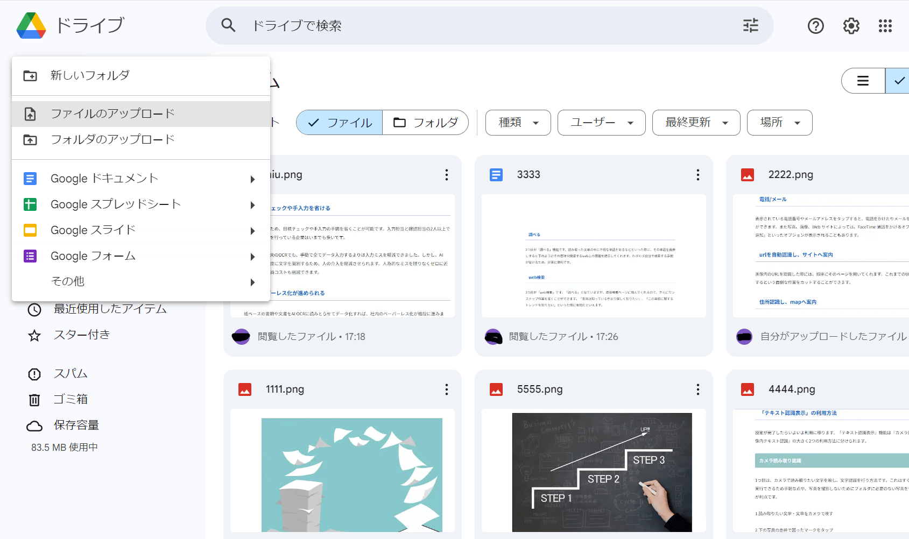Open 最近使用したアイテム in sidebar
The width and height of the screenshot is (909, 539).
(x=110, y=309)
